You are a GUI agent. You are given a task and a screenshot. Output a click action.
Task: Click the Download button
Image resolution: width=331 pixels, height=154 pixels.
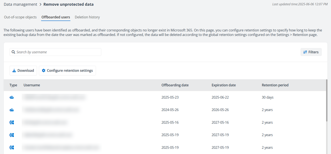click(23, 70)
